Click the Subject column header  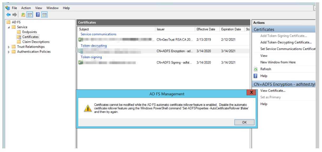pyautogui.click(x=116, y=29)
